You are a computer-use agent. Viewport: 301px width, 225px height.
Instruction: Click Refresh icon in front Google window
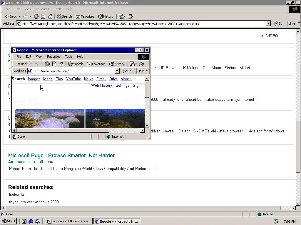tap(54, 64)
